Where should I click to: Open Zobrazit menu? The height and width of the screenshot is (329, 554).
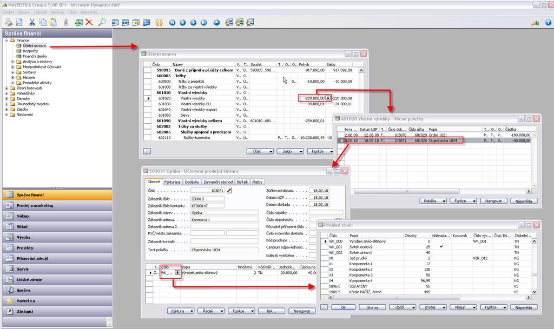point(40,12)
